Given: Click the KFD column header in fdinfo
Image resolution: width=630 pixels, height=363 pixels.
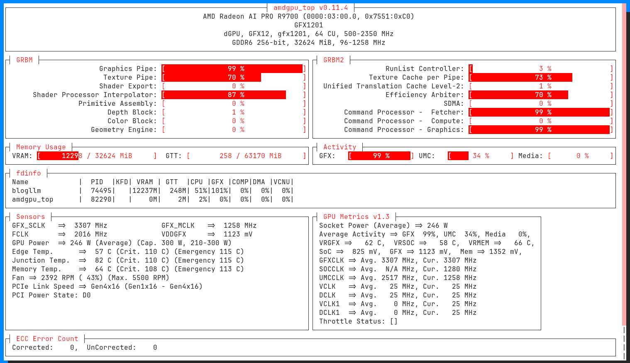Looking at the screenshot, I should (x=122, y=182).
